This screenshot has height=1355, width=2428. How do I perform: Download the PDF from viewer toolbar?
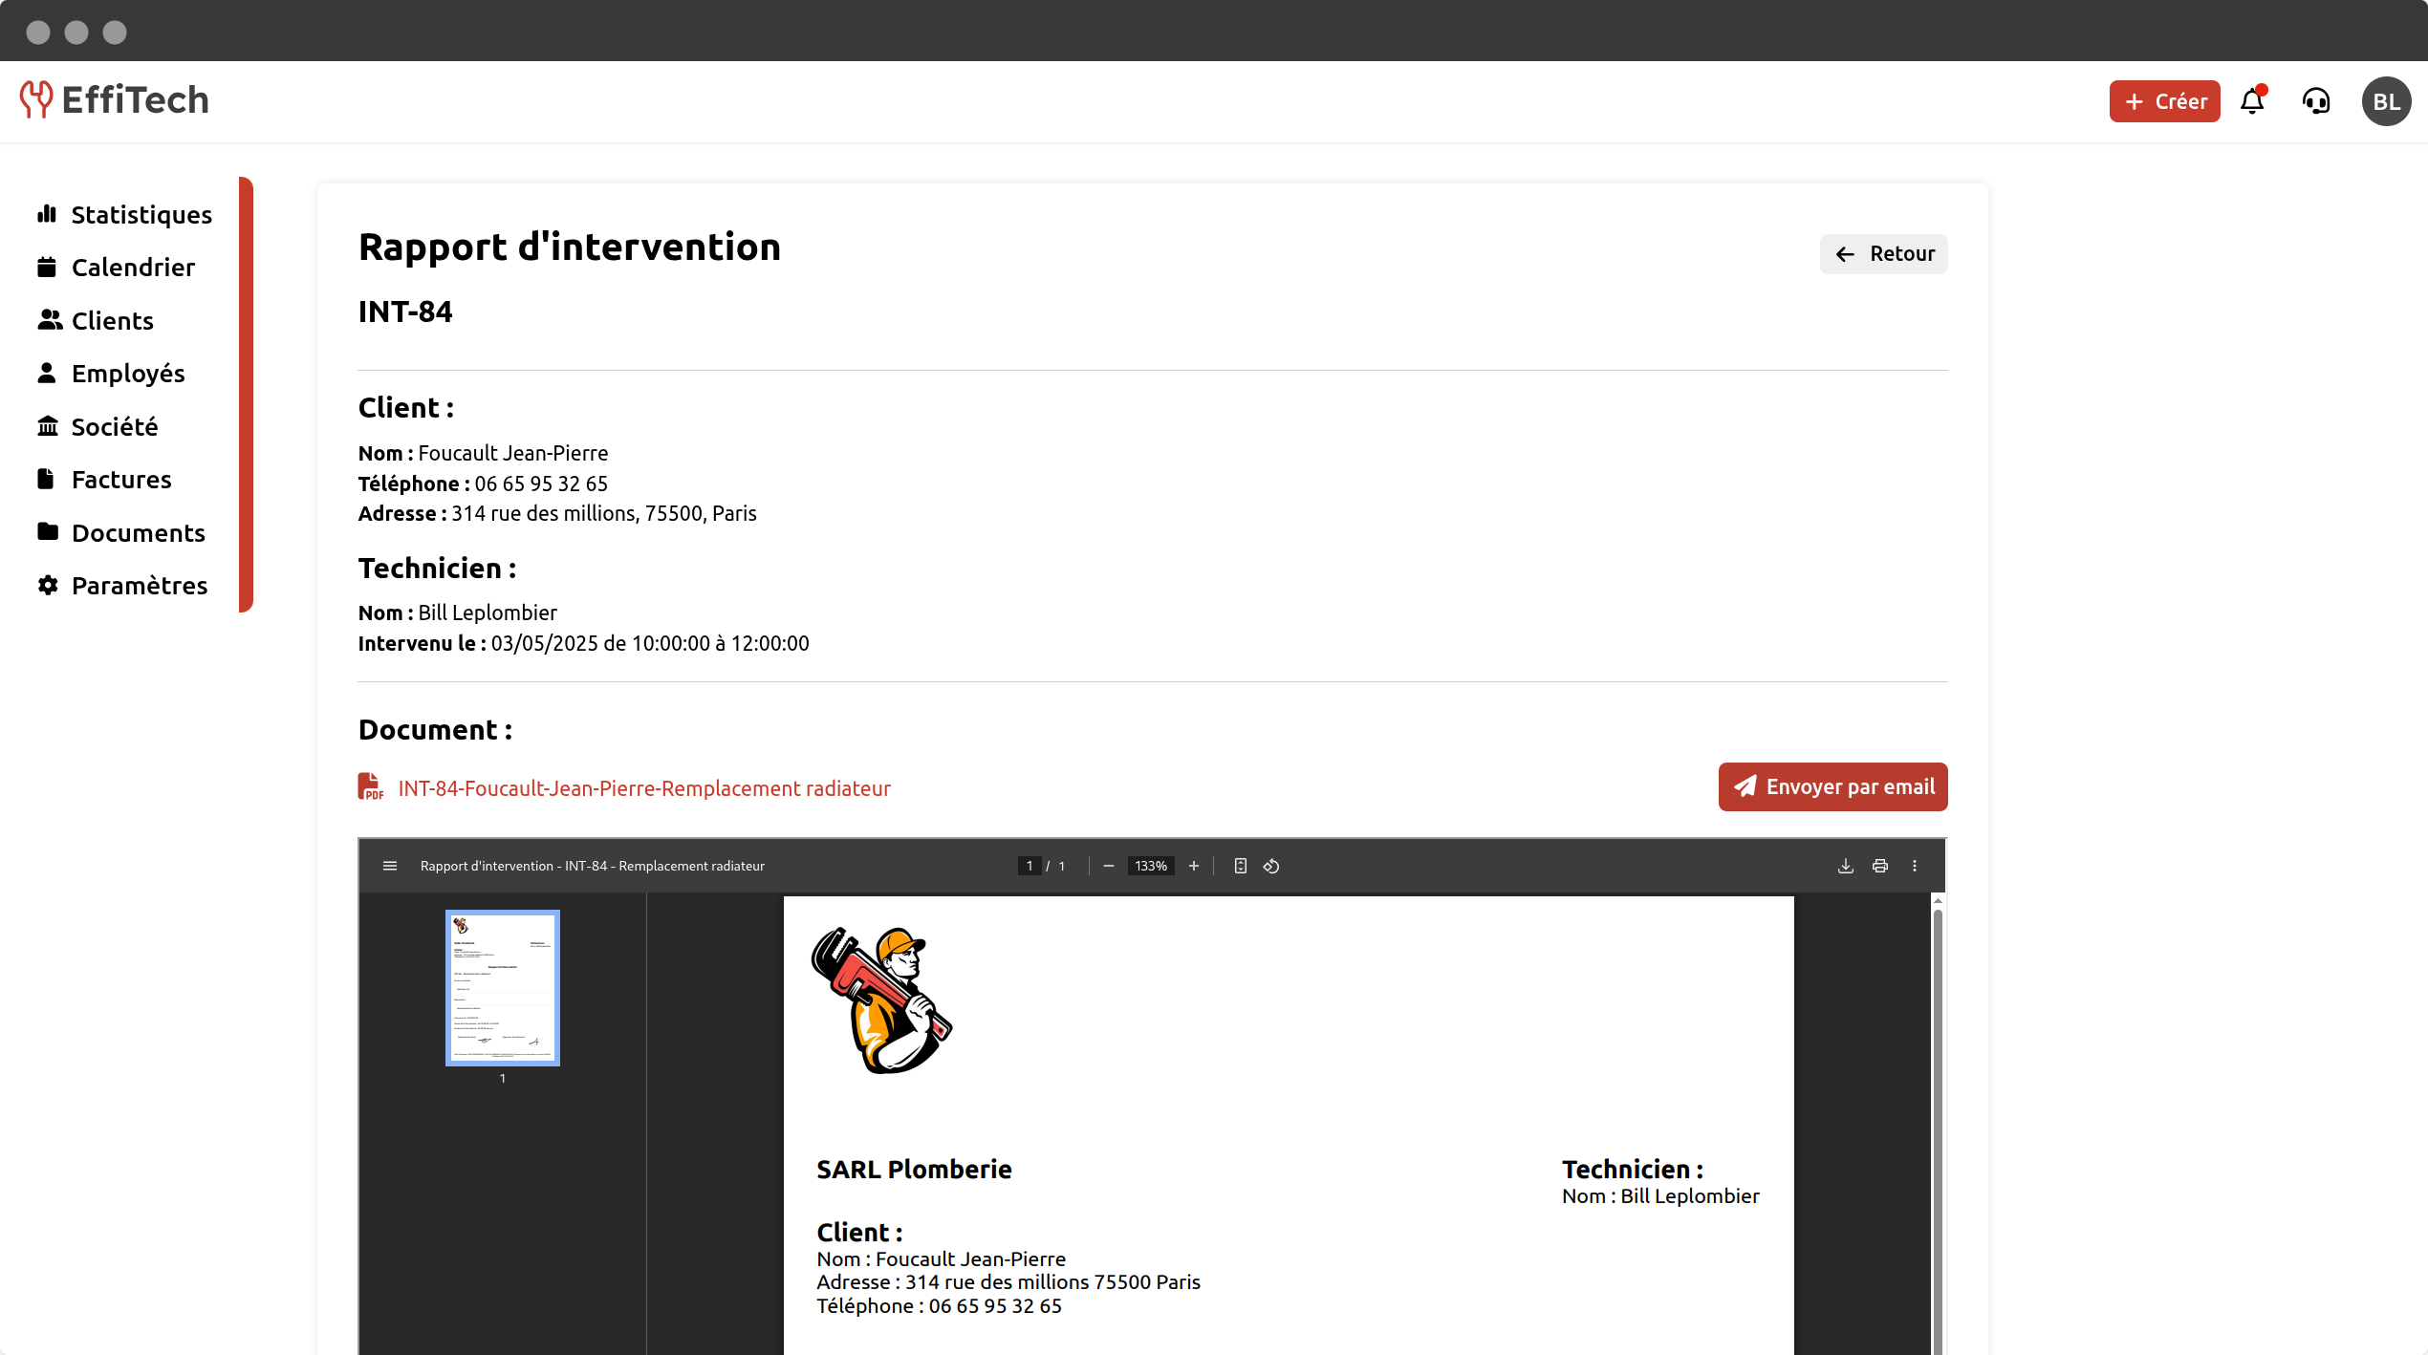(x=1845, y=866)
